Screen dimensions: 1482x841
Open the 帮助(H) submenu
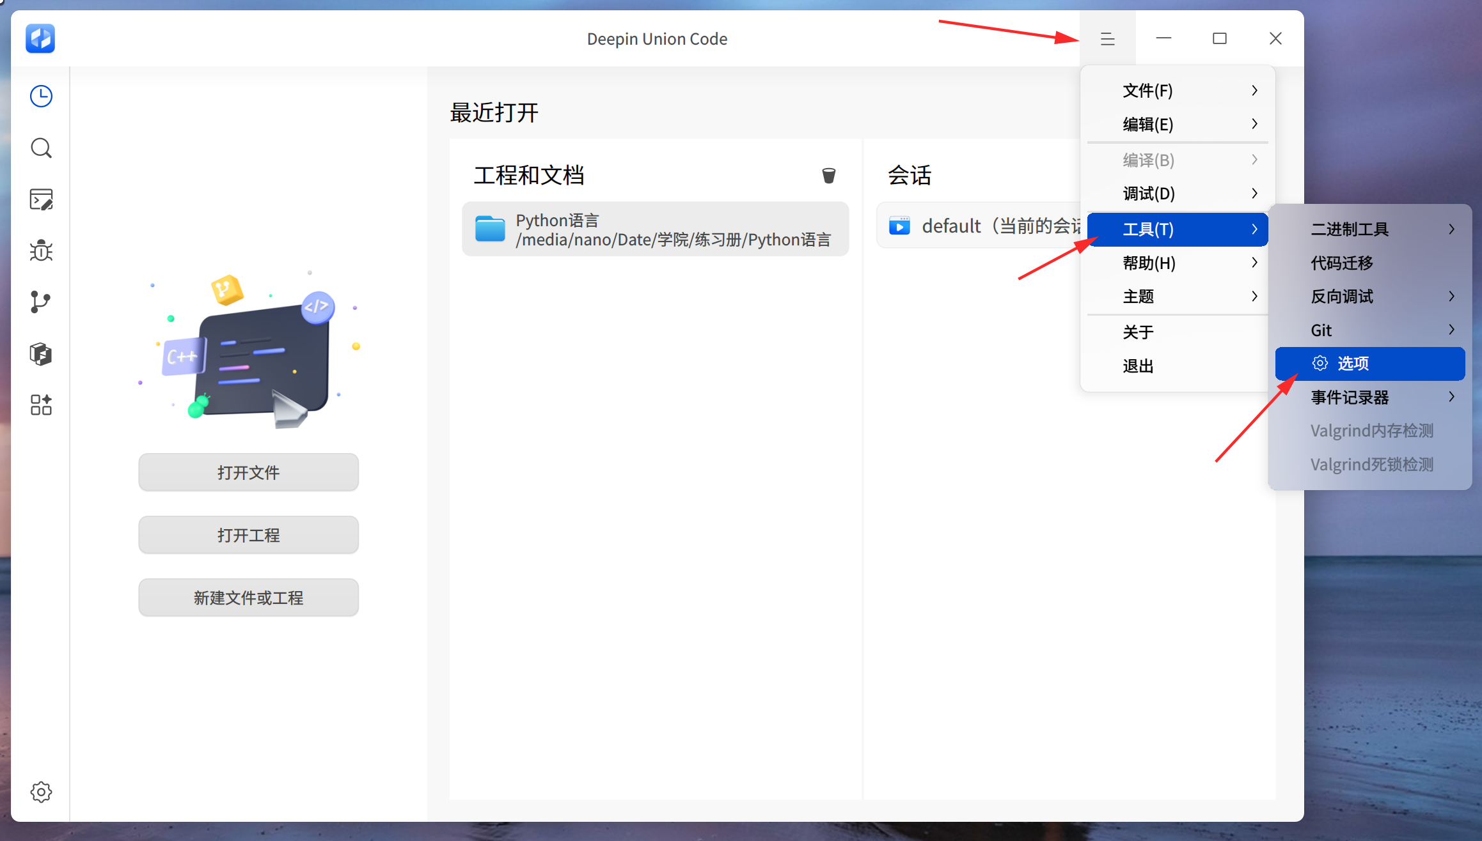coord(1178,263)
